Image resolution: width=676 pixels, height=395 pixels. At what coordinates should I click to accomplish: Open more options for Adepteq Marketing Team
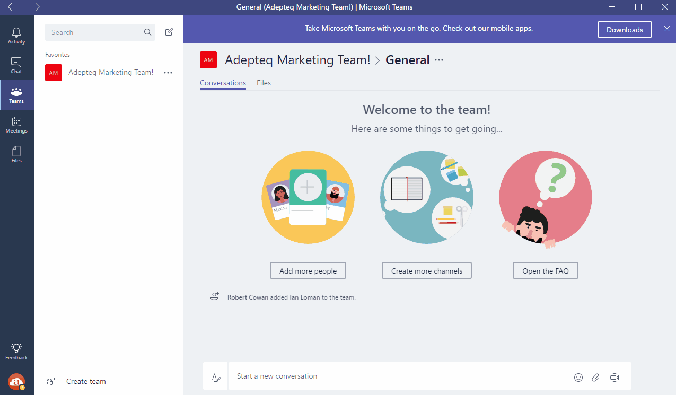tap(168, 73)
